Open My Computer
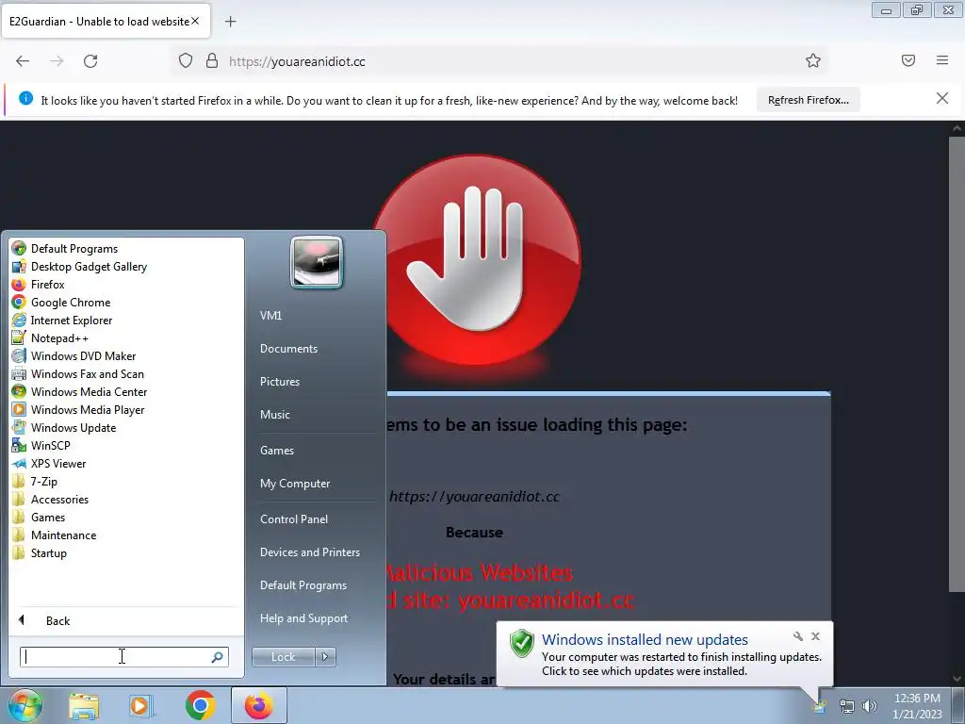965x724 pixels. [x=295, y=484]
